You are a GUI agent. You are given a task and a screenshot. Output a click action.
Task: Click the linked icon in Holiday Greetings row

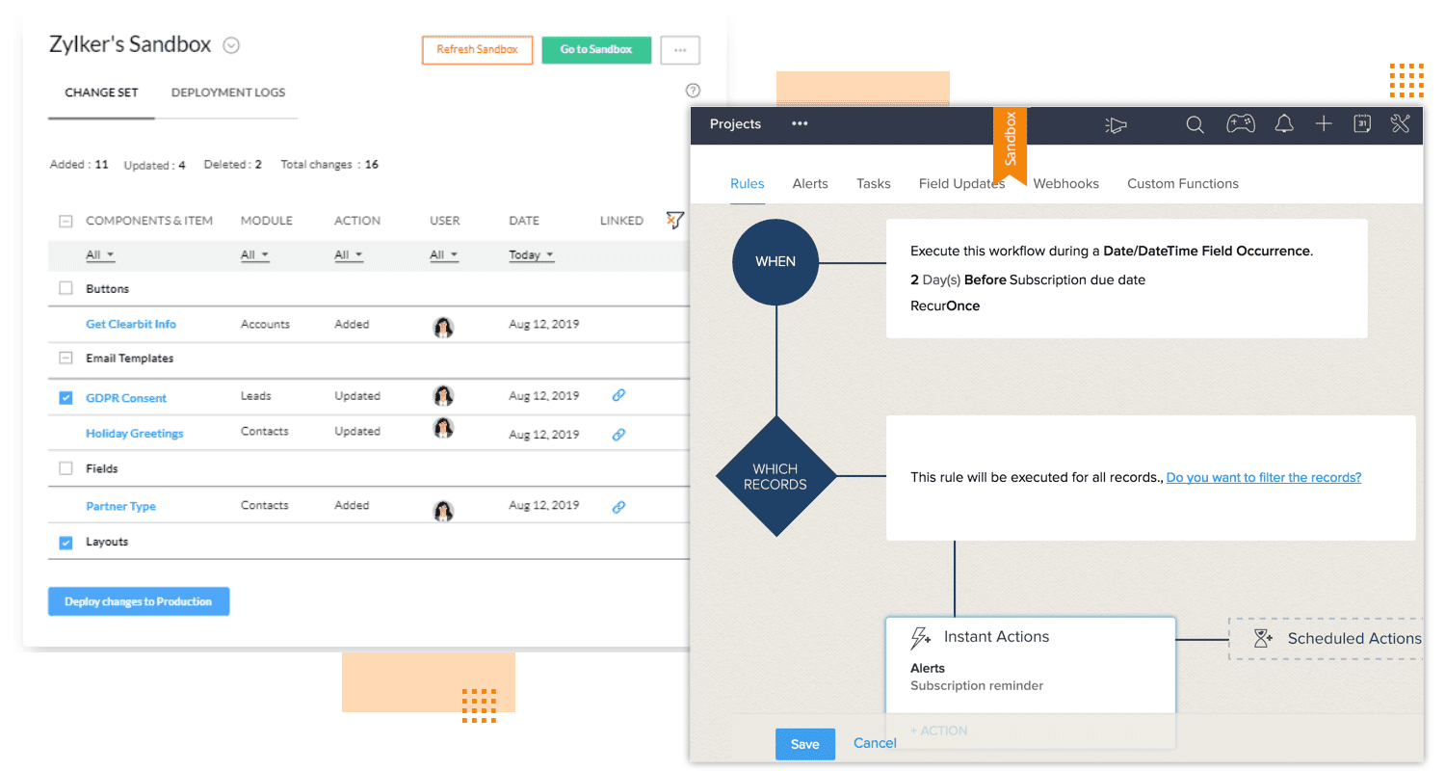[619, 434]
